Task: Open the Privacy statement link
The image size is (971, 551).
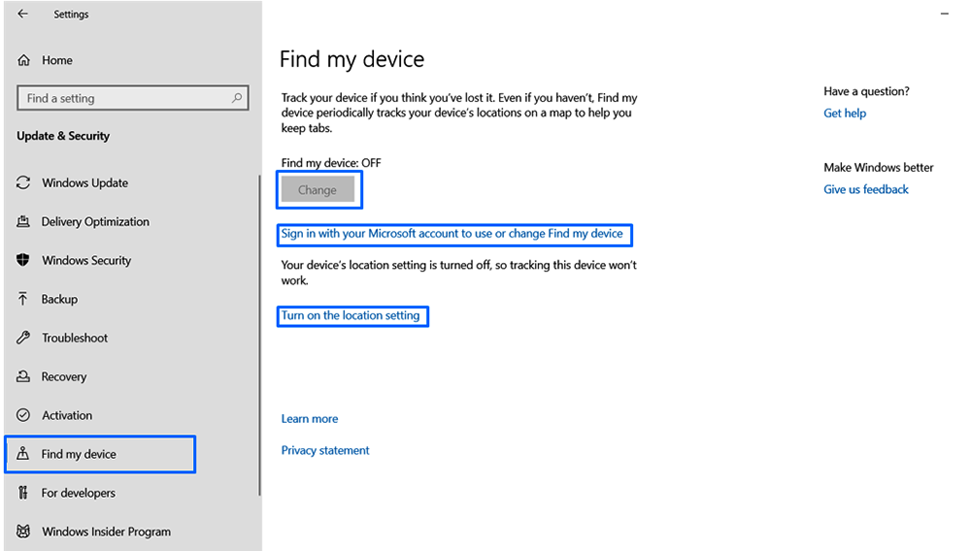Action: (x=325, y=450)
